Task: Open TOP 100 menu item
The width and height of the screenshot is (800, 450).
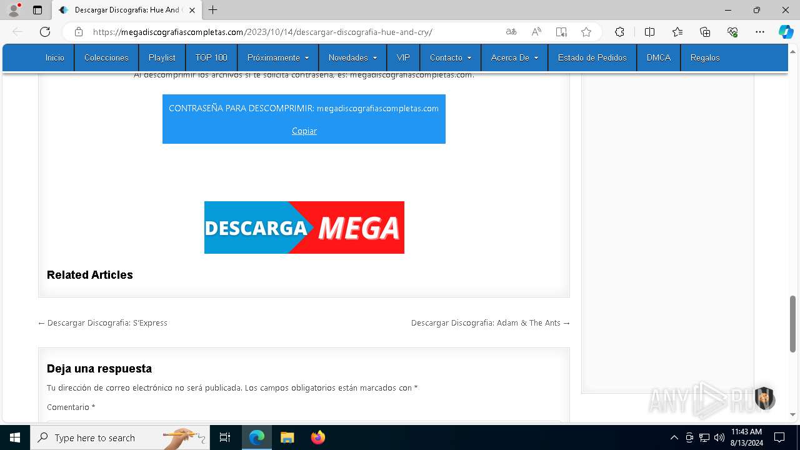Action: [211, 57]
